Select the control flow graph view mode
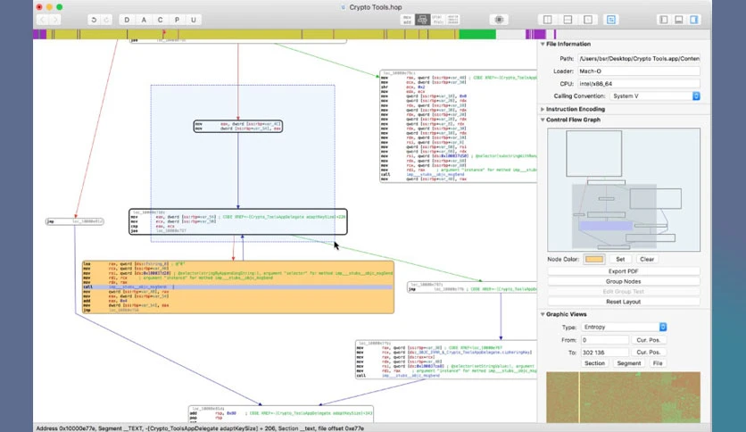The width and height of the screenshot is (746, 432). [x=422, y=20]
